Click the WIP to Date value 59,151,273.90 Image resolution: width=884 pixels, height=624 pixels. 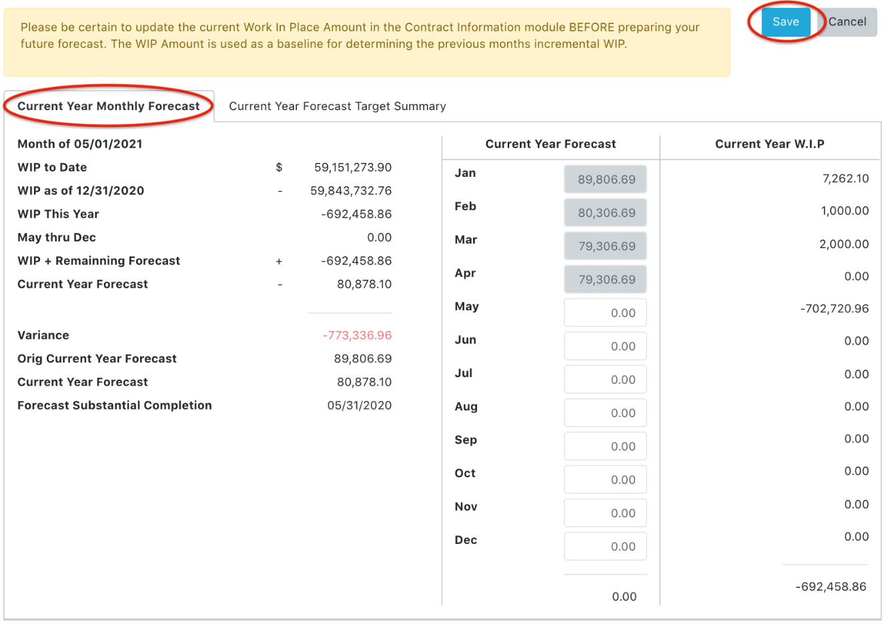352,168
